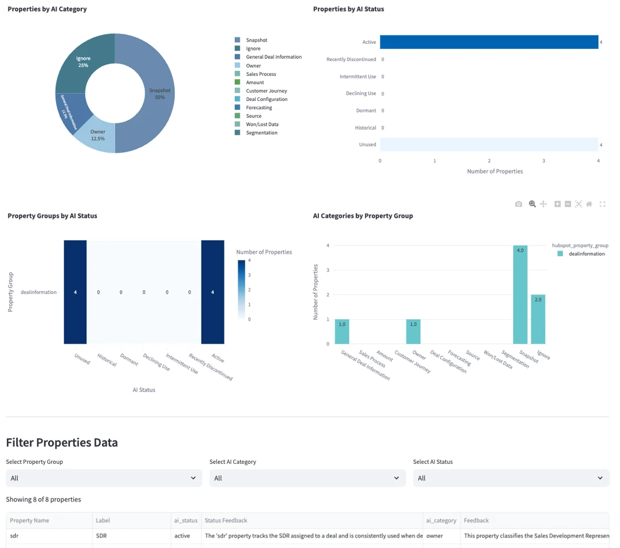Expand the chart to fullscreen

click(x=602, y=204)
